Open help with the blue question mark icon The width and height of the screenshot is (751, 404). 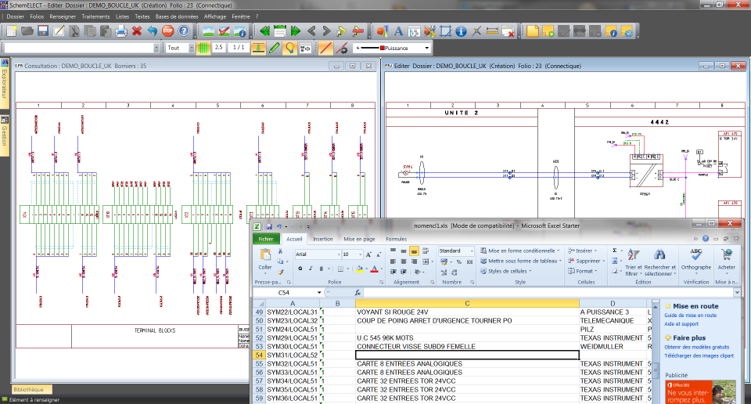tap(183, 31)
